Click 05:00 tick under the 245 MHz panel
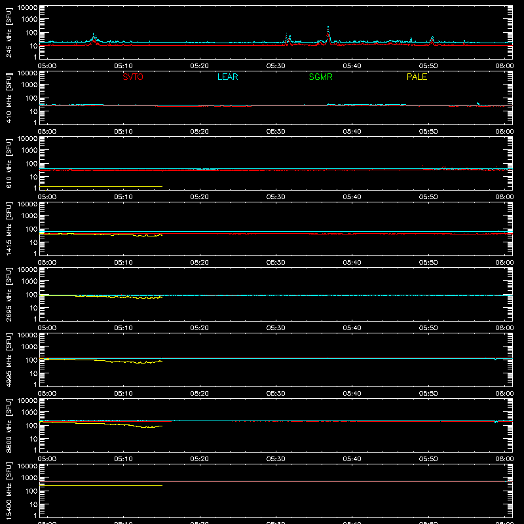 click(47, 66)
